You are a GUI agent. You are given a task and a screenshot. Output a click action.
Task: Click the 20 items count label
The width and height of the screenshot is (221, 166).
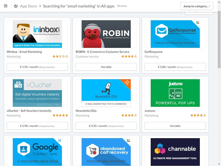(122, 6)
